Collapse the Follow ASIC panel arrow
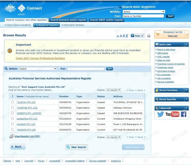This screenshot has height=165, width=191. (187, 108)
